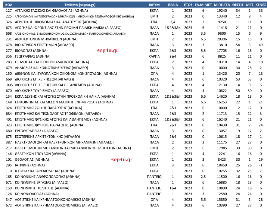Select the ΙΔΡΥΜ column header
The image size is (267, 211).
154,5
